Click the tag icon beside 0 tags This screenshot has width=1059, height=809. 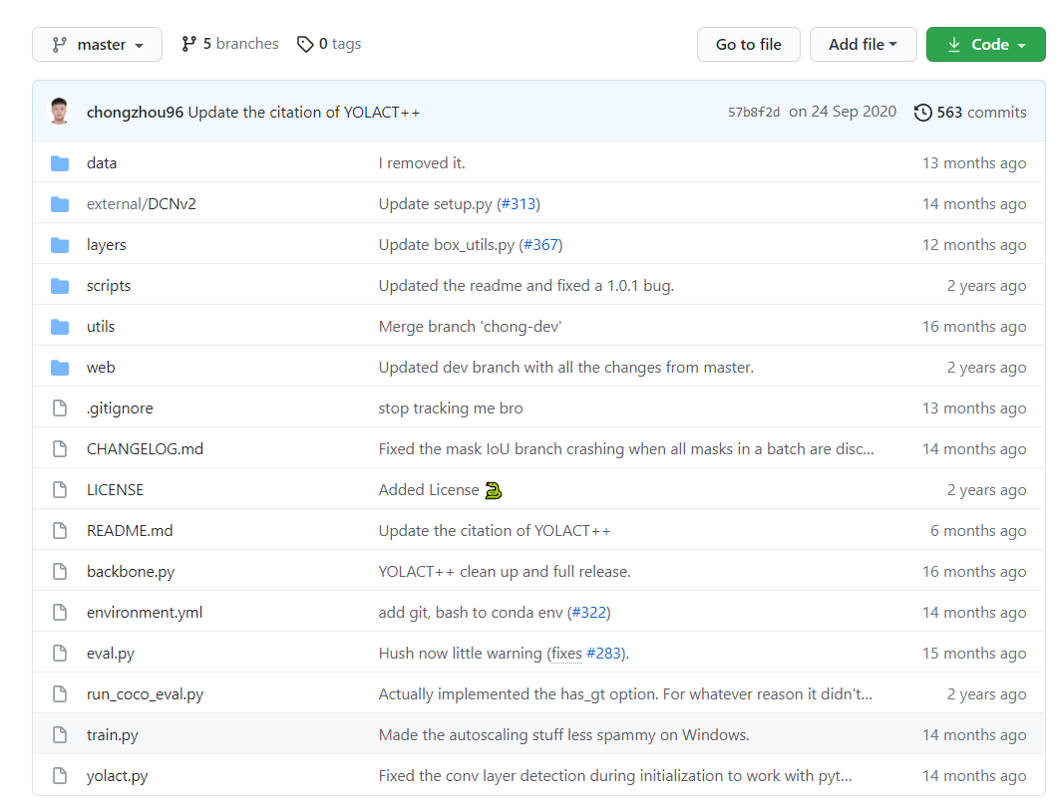(305, 44)
